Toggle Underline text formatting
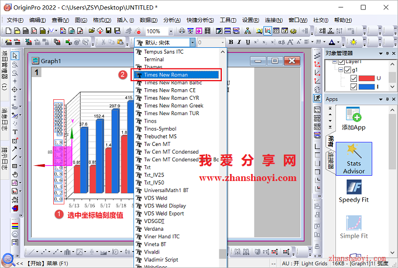Image resolution: width=398 pixels, height=268 pixels. tap(248, 42)
